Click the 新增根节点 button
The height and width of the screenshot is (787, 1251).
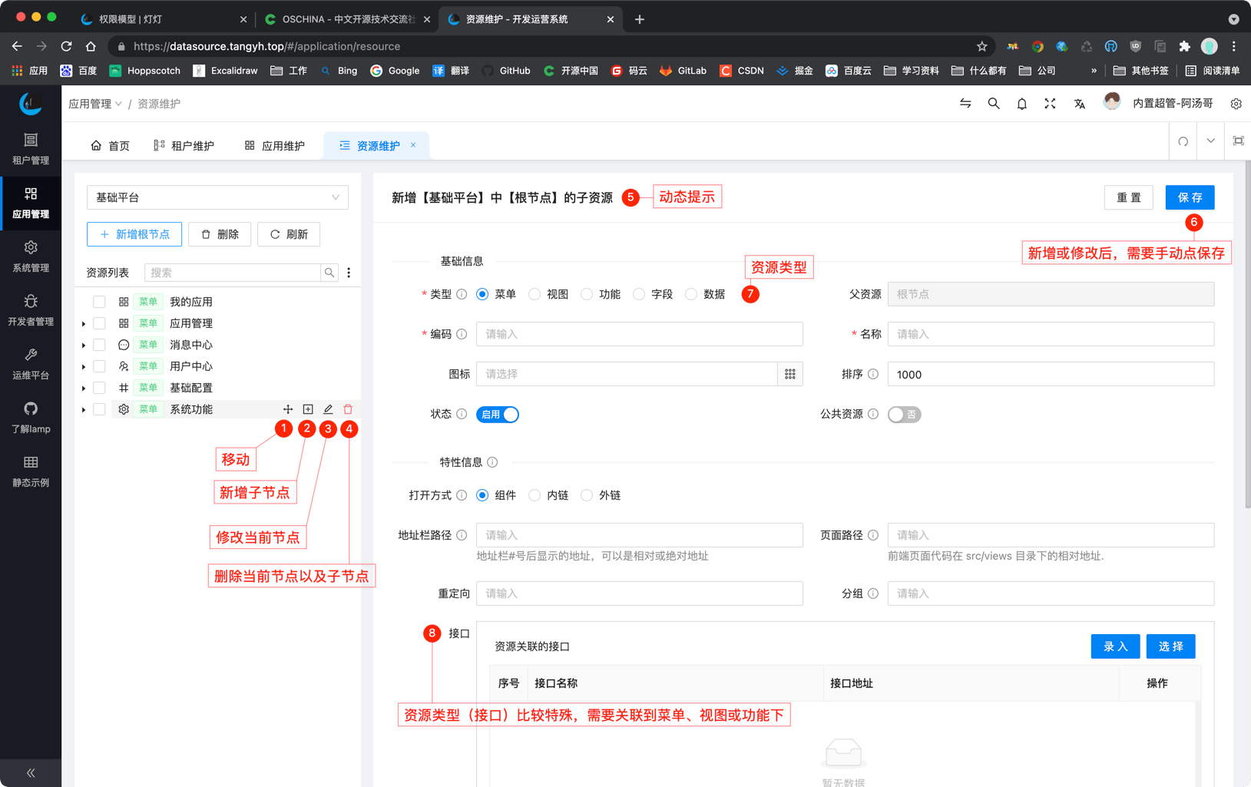[x=134, y=234]
